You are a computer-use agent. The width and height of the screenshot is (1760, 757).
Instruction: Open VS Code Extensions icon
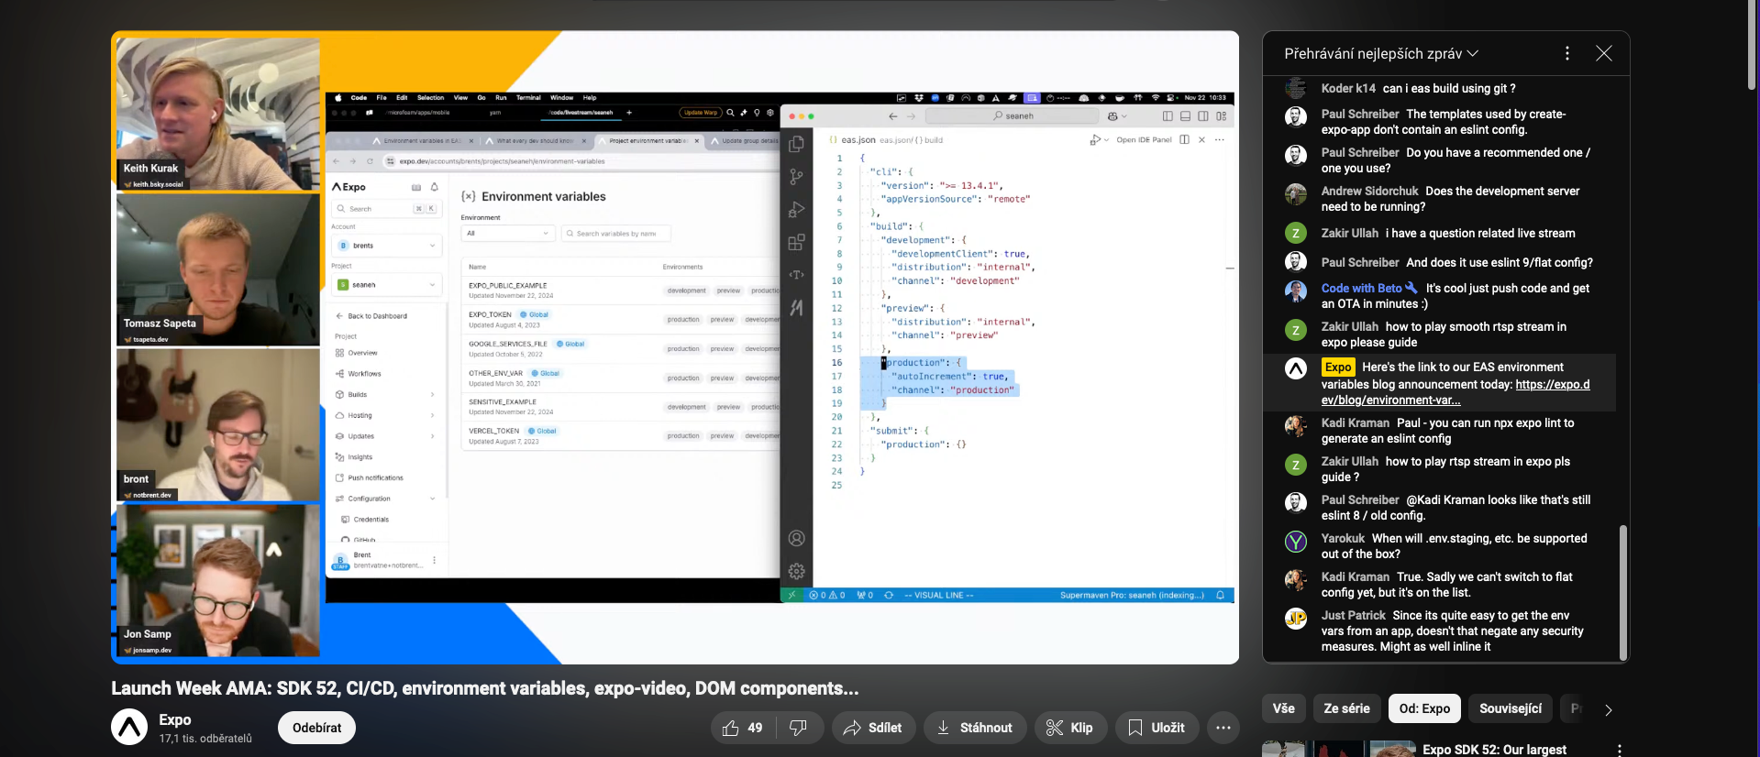tap(796, 243)
